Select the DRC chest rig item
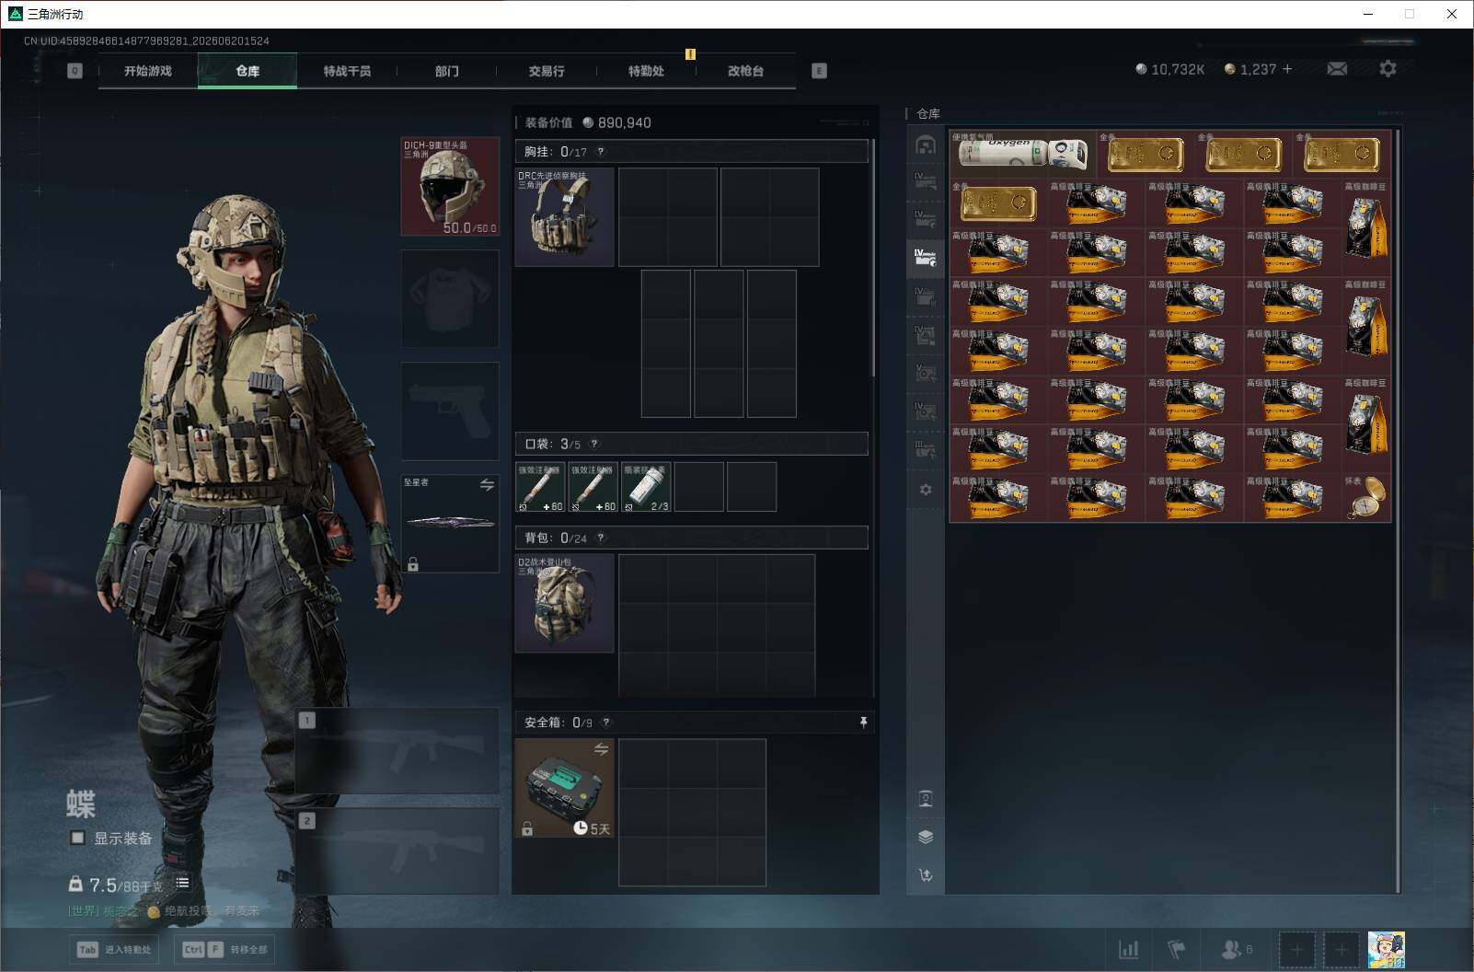Screen dimensions: 1474x972 point(564,217)
